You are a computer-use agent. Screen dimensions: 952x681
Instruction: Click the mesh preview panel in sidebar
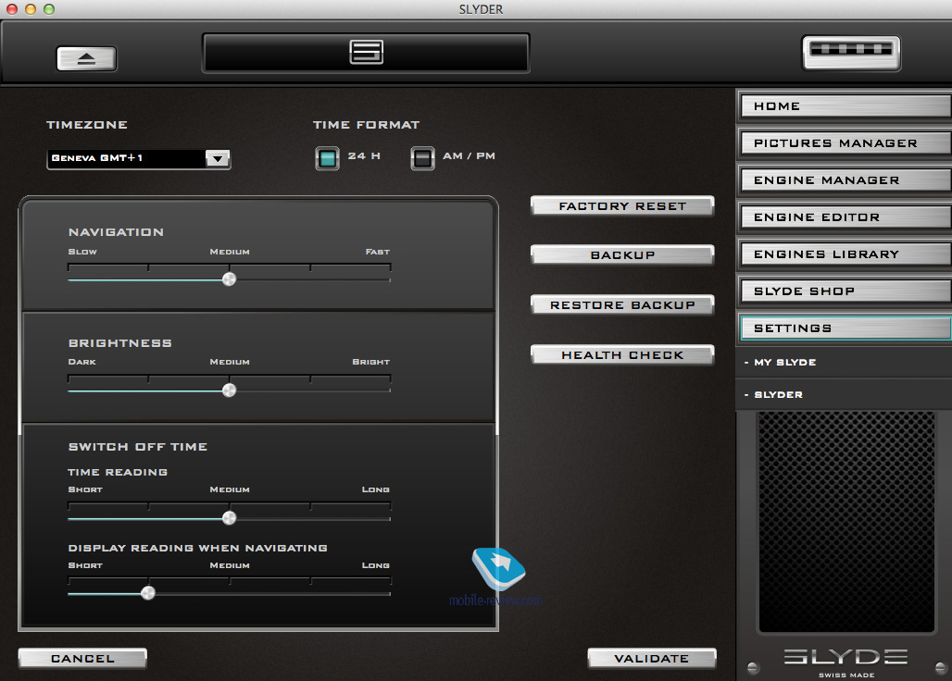pos(846,522)
